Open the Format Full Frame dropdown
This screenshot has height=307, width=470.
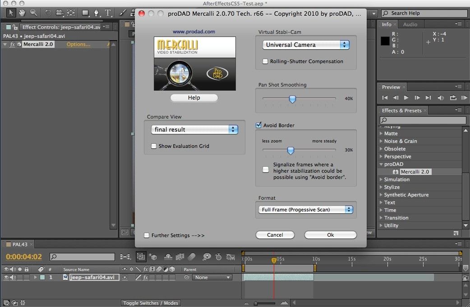[306, 210]
